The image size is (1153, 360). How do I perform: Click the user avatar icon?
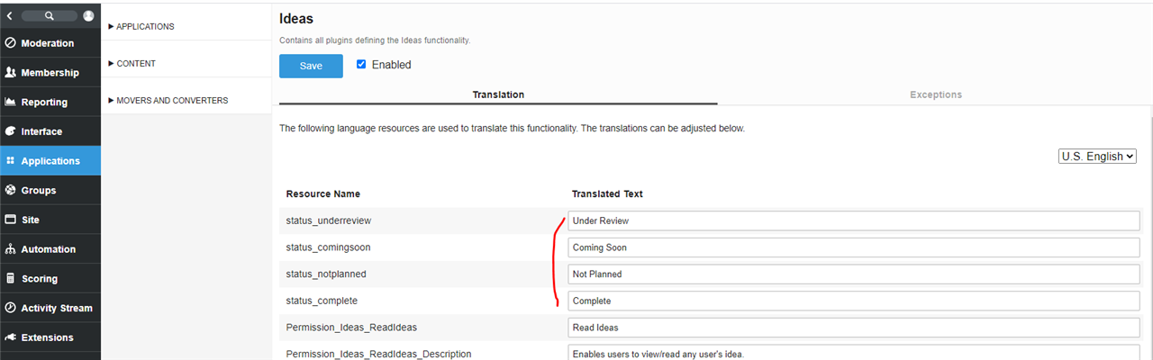pyautogui.click(x=88, y=15)
